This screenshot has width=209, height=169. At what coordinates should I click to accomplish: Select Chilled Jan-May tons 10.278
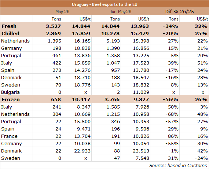[110, 33]
